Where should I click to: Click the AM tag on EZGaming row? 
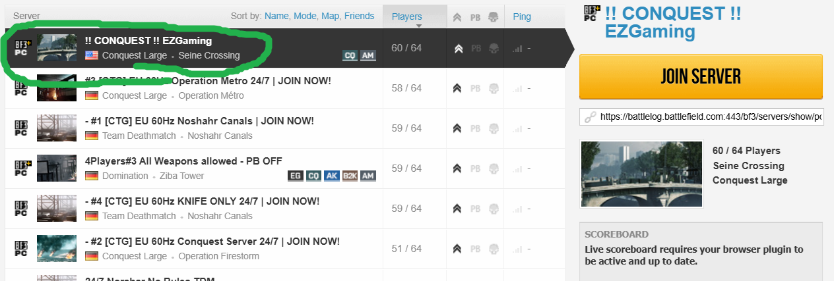pos(368,56)
